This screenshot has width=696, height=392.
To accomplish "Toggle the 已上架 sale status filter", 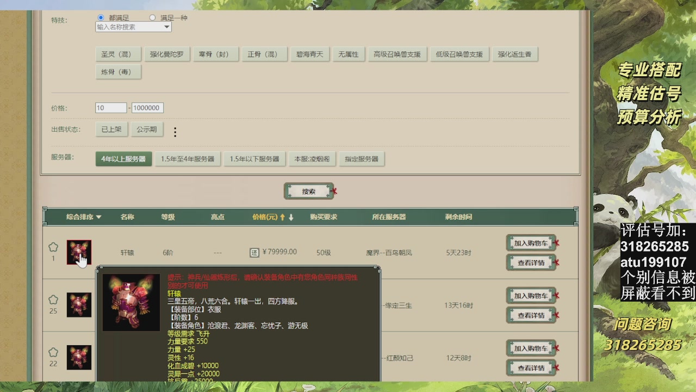I will tap(111, 130).
